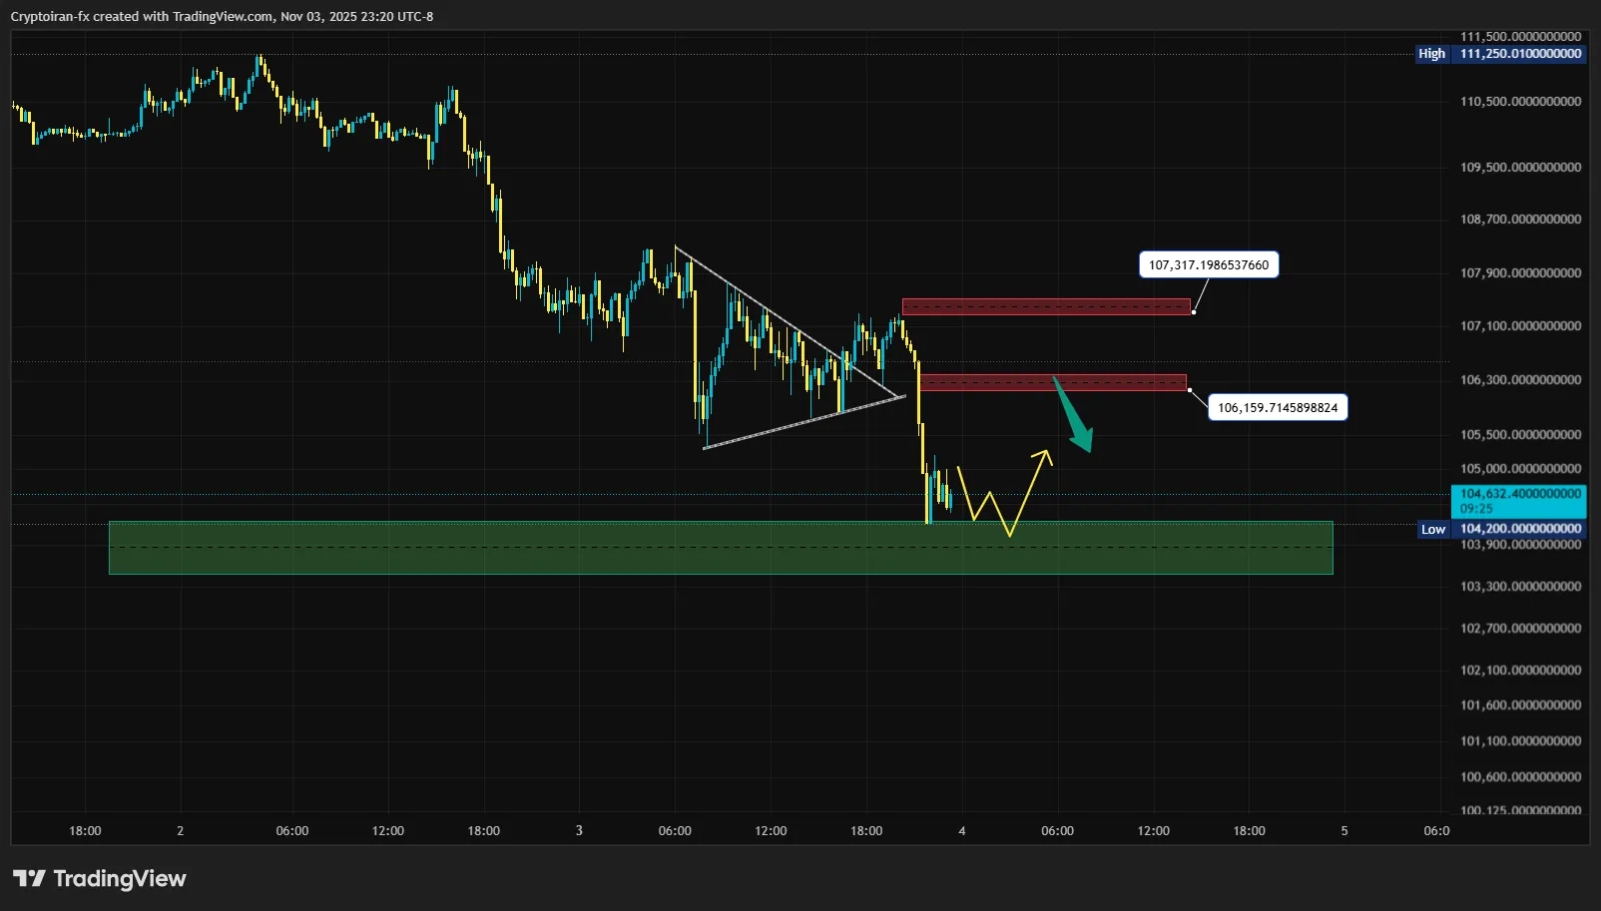Screen dimensions: 1601x911
Task: Click the yellow upward arrowhead of projected path
Action: pos(1044,456)
